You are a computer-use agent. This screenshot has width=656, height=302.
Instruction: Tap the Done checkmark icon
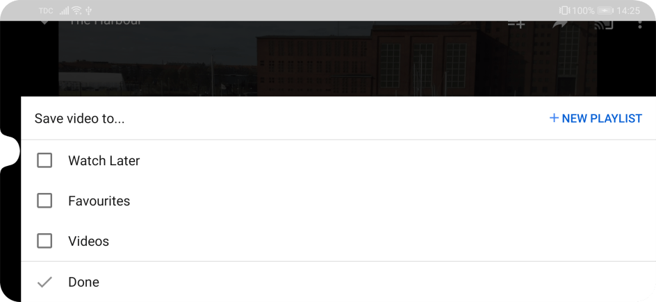(x=44, y=283)
